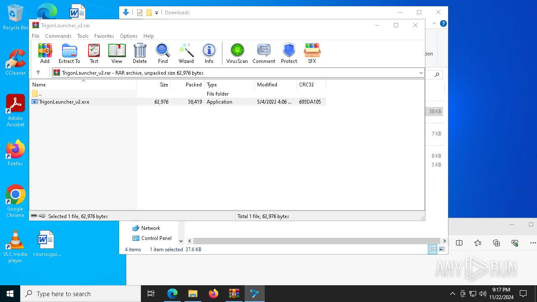Expand the archive path dropdown
Screen dimensions: 537x302
pos(421,73)
